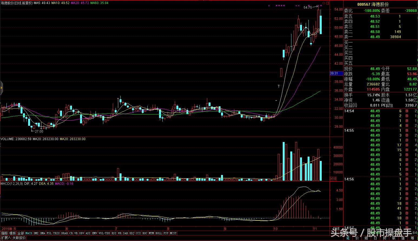Image resolution: width=418 pixels, height=241 pixels.
Task: Click the red diamond icon above the chart
Action: 324,3
